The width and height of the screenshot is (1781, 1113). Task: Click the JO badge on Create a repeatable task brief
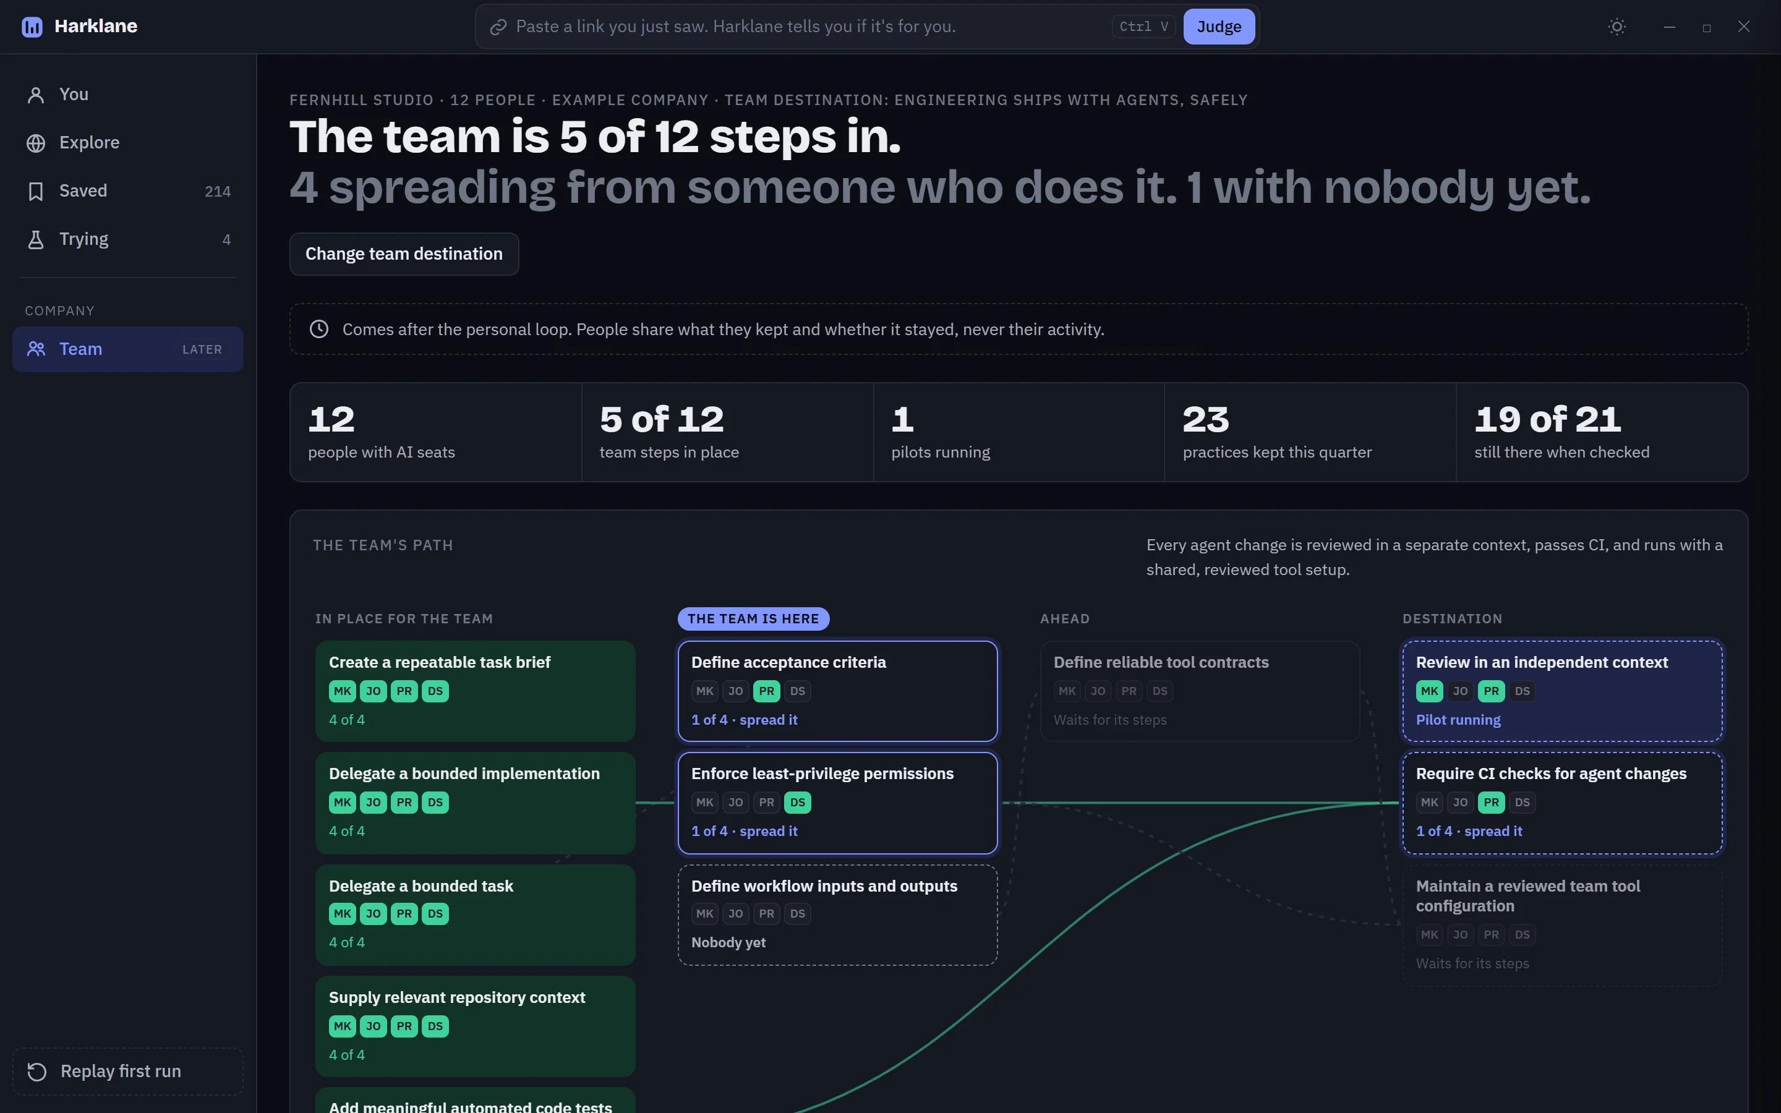pyautogui.click(x=373, y=691)
